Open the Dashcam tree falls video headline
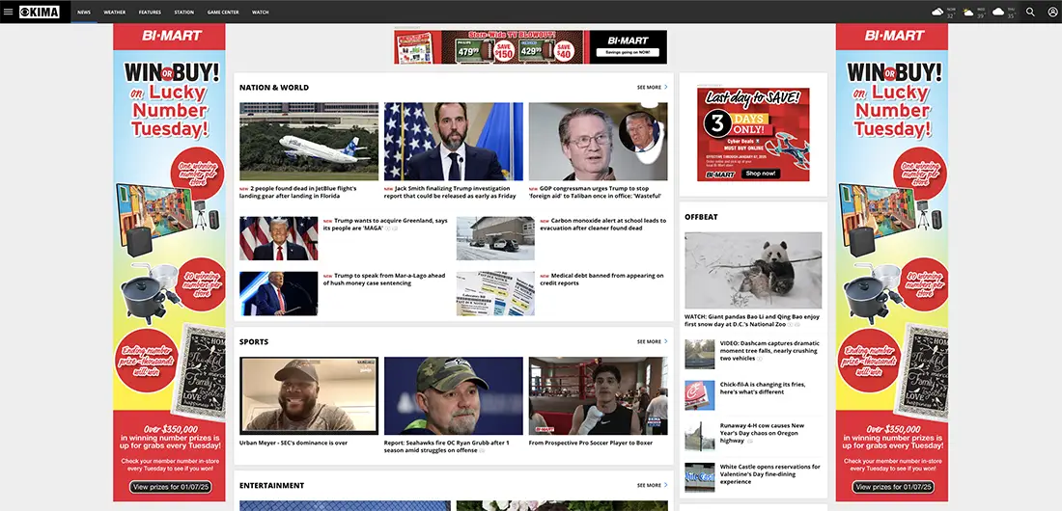The image size is (1062, 511). pyautogui.click(x=769, y=351)
